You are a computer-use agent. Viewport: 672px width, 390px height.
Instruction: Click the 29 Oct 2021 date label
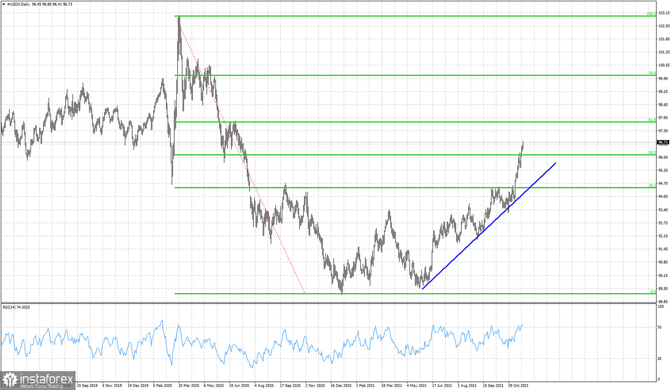click(518, 386)
